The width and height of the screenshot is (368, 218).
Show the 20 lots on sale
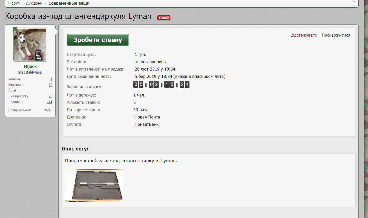pos(50,96)
